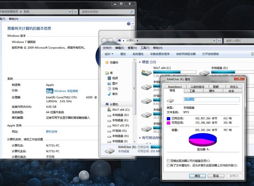Open Computer address bar history dropdown
Image resolution: width=254 pixels, height=186 pixels.
click(214, 41)
